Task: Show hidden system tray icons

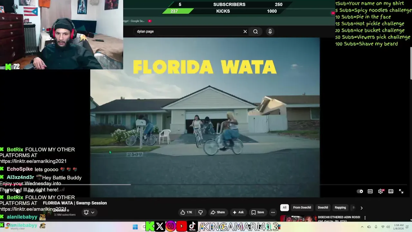Action: [362, 227]
